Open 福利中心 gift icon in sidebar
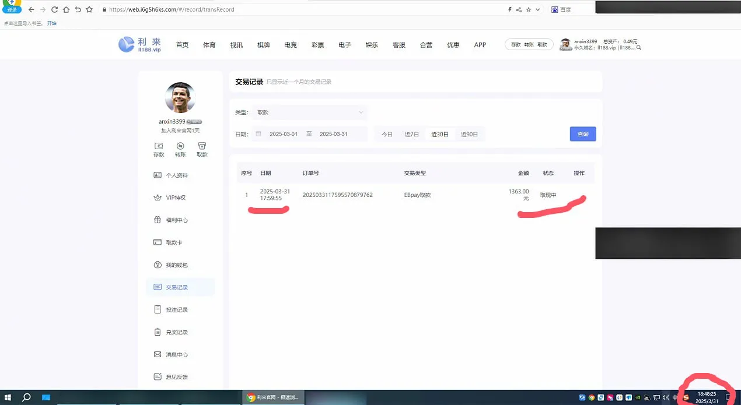This screenshot has height=405, width=741. click(x=157, y=220)
